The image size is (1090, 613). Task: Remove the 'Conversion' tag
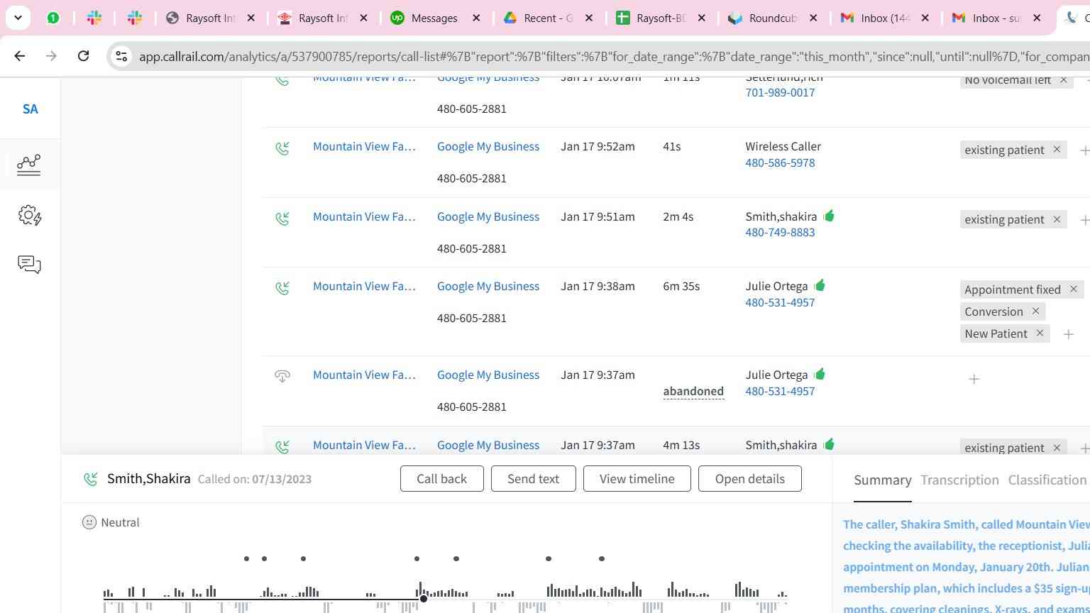point(1035,311)
